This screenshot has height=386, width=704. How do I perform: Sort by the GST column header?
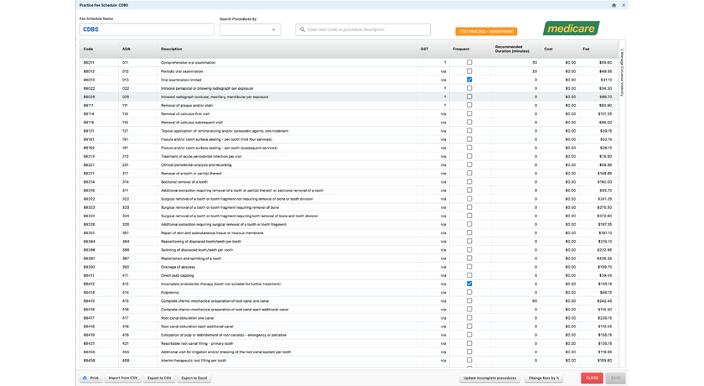coord(424,49)
